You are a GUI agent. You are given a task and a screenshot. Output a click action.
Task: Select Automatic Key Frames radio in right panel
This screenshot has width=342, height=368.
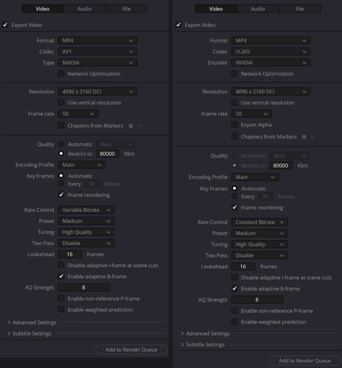click(x=235, y=188)
